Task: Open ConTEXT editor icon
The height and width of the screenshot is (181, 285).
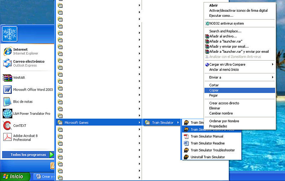Action: [x=7, y=125]
